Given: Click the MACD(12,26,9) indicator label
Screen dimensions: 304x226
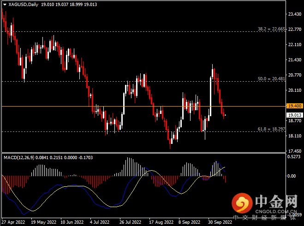Looking at the screenshot, I should (x=19, y=158).
